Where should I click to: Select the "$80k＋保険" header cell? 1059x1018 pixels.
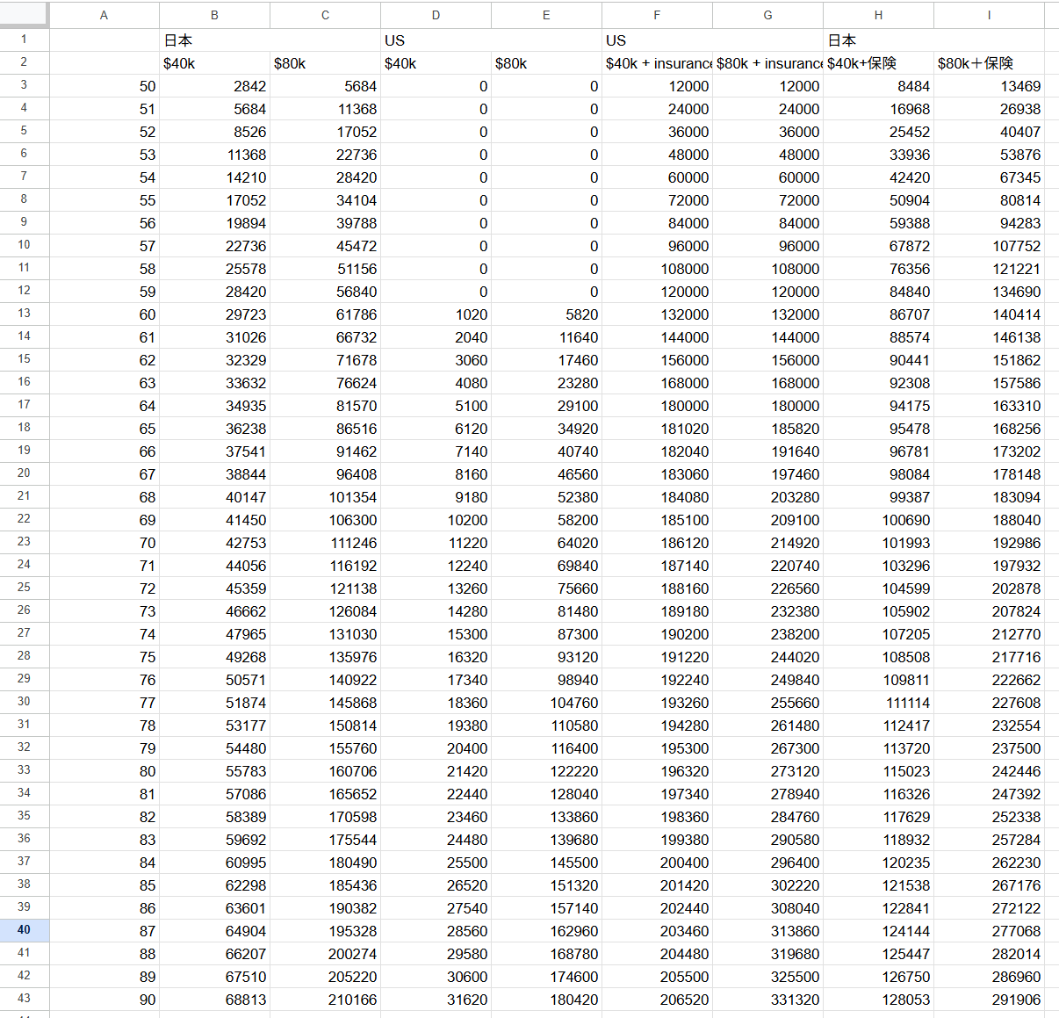989,63
